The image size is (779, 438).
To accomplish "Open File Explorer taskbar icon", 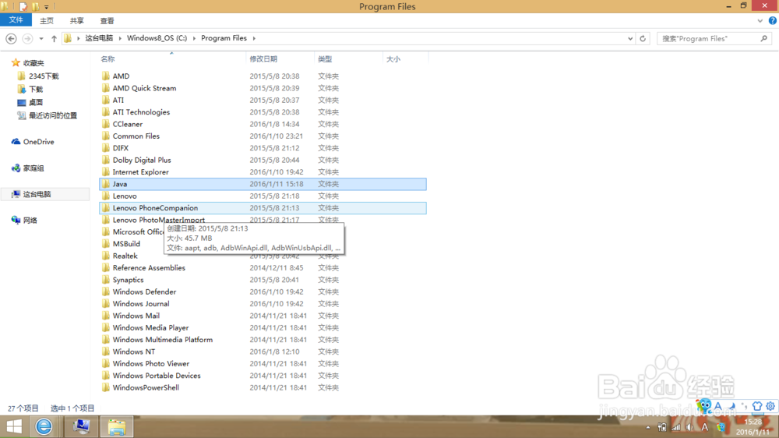I will click(x=117, y=426).
